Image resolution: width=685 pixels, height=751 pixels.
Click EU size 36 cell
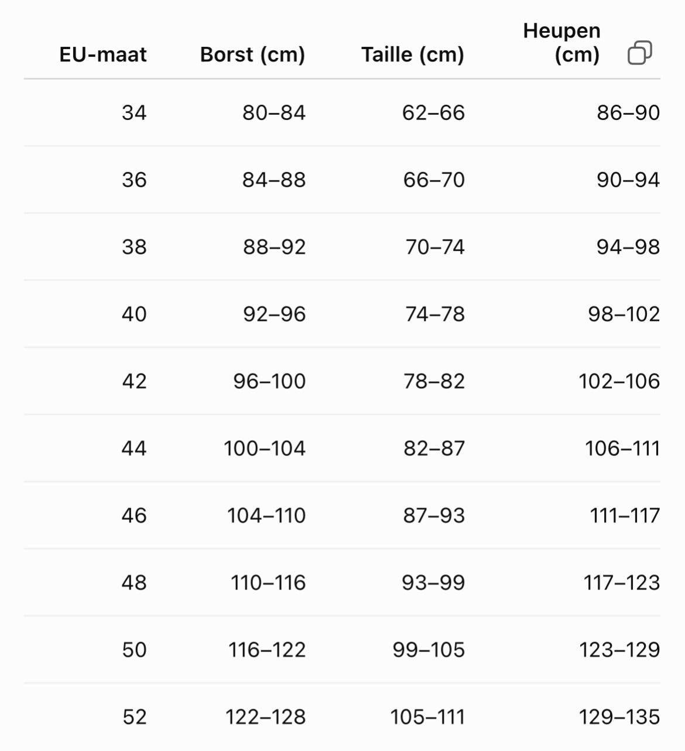(134, 180)
